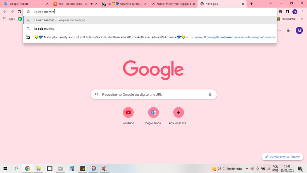Click the address bar containing La'eeb memes

coord(150,12)
